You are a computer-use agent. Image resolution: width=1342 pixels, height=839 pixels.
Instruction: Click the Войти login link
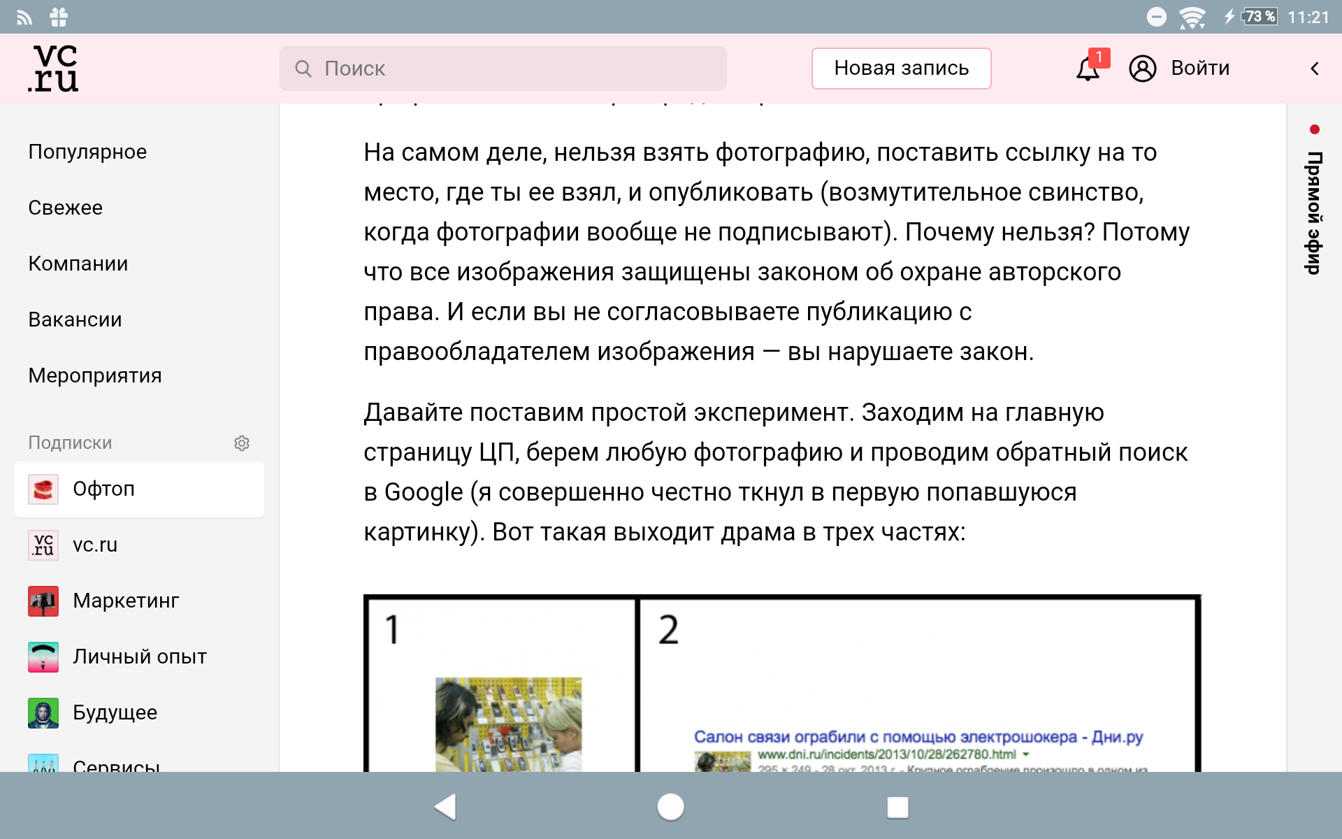point(1200,69)
